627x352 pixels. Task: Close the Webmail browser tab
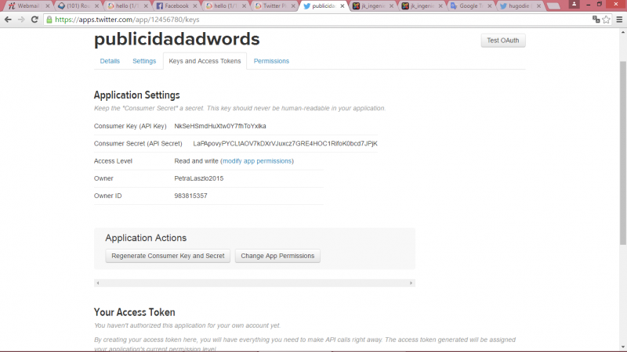[48, 6]
